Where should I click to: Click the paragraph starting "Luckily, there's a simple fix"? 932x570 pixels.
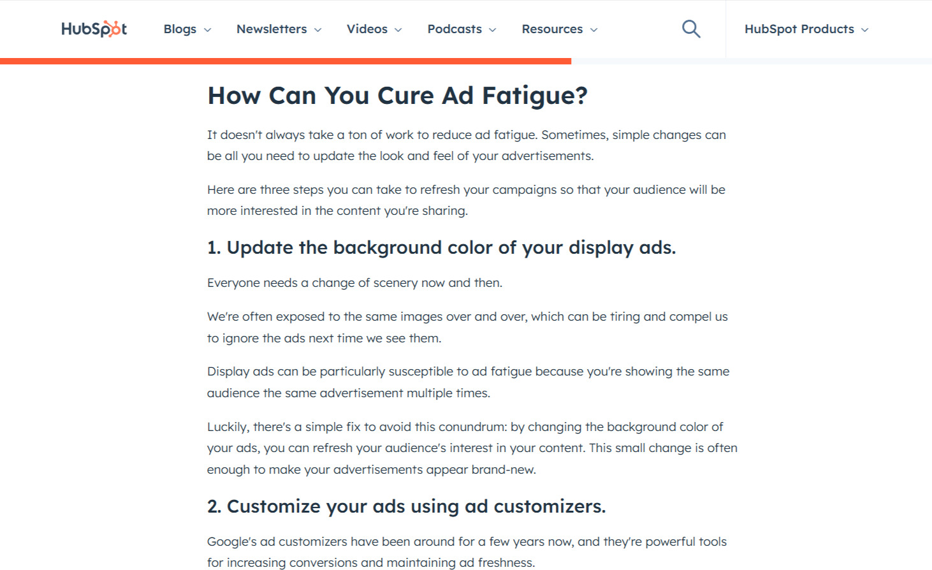click(x=472, y=448)
